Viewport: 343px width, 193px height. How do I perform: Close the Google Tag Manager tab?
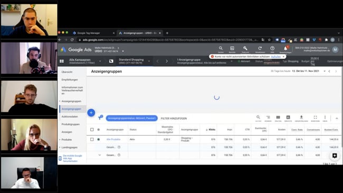[113, 33]
